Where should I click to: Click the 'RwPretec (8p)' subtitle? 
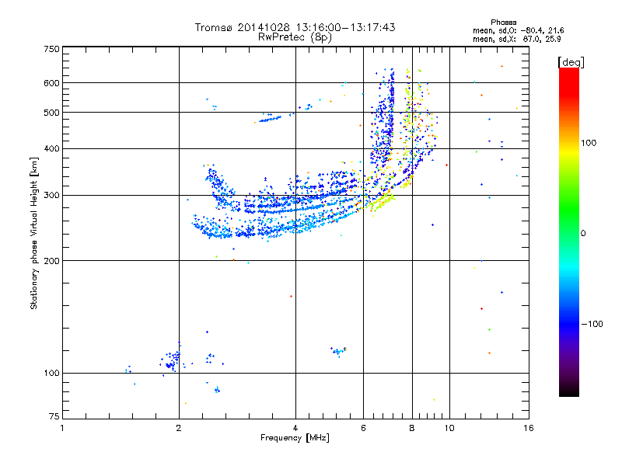pyautogui.click(x=295, y=37)
